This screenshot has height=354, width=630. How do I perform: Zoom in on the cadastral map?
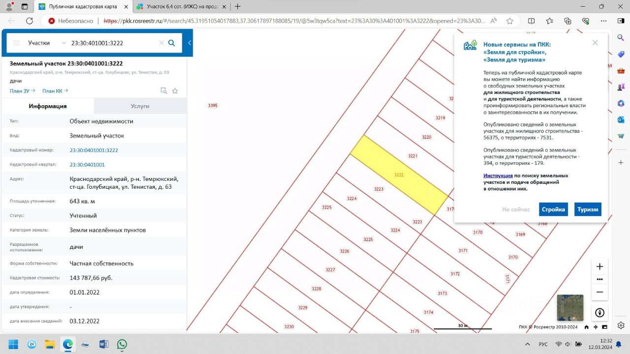(x=599, y=266)
